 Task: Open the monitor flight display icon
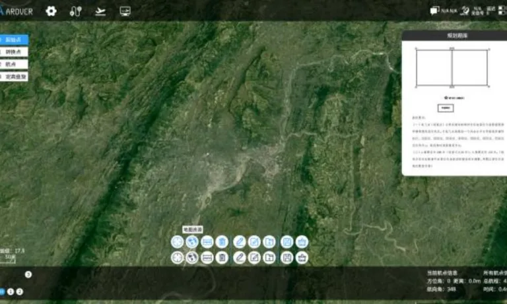(125, 11)
